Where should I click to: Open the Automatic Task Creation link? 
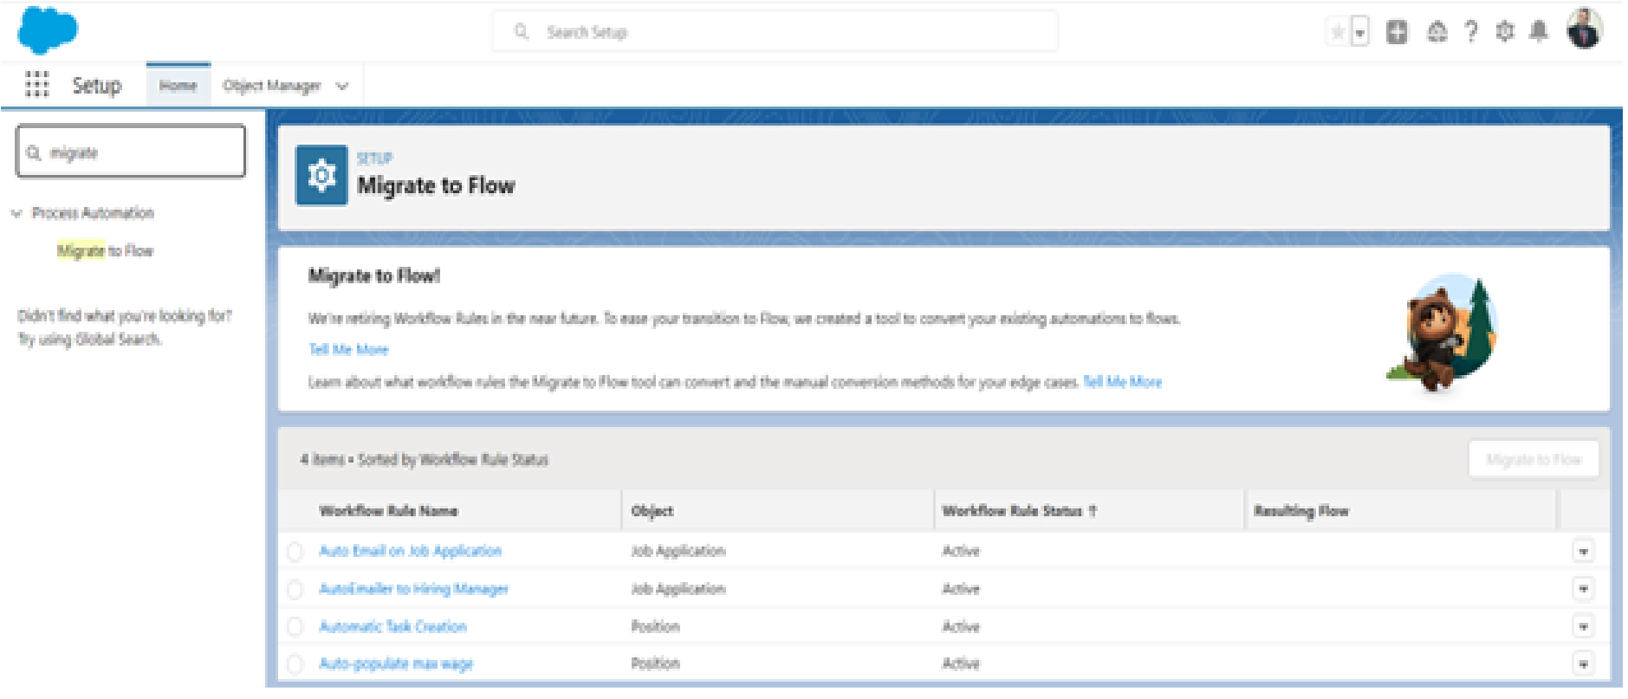(x=392, y=626)
